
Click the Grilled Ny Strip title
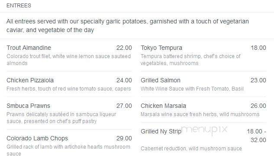[161, 131]
